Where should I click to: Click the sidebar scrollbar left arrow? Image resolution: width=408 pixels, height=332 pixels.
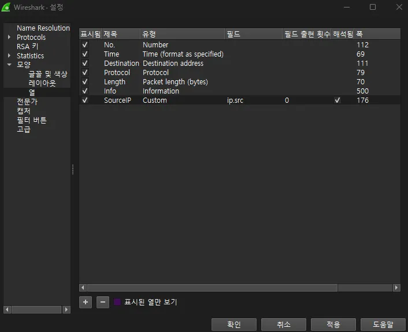[x=7, y=309]
